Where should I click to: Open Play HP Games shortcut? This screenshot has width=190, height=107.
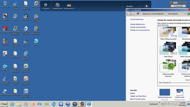tap(5, 92)
